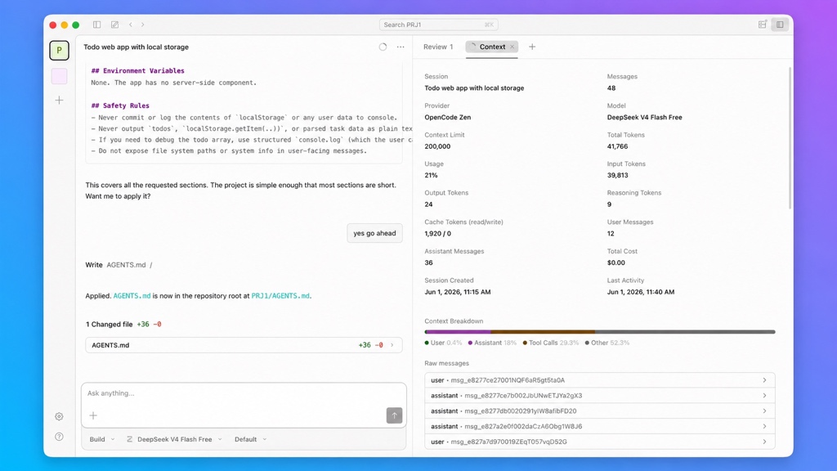The height and width of the screenshot is (471, 837).
Task: Click the Search PRJ1 field
Action: [x=439, y=25]
